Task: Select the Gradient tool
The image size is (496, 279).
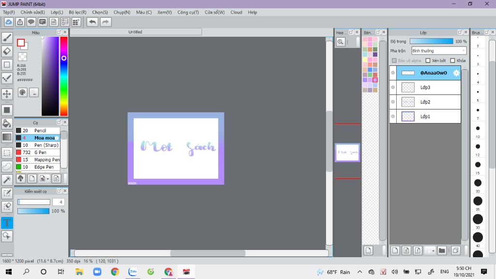Action: pyautogui.click(x=7, y=137)
